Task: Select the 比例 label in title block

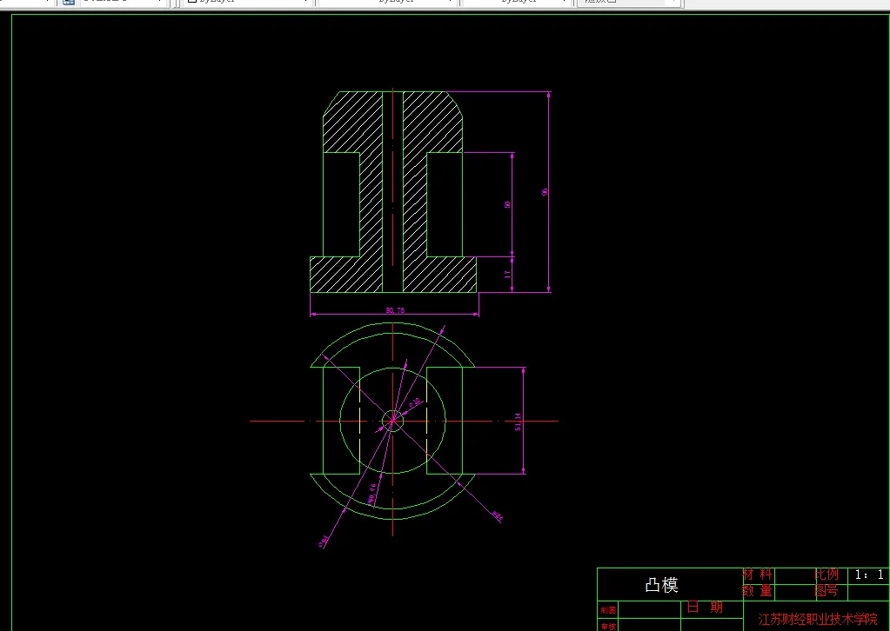Action: tap(826, 575)
